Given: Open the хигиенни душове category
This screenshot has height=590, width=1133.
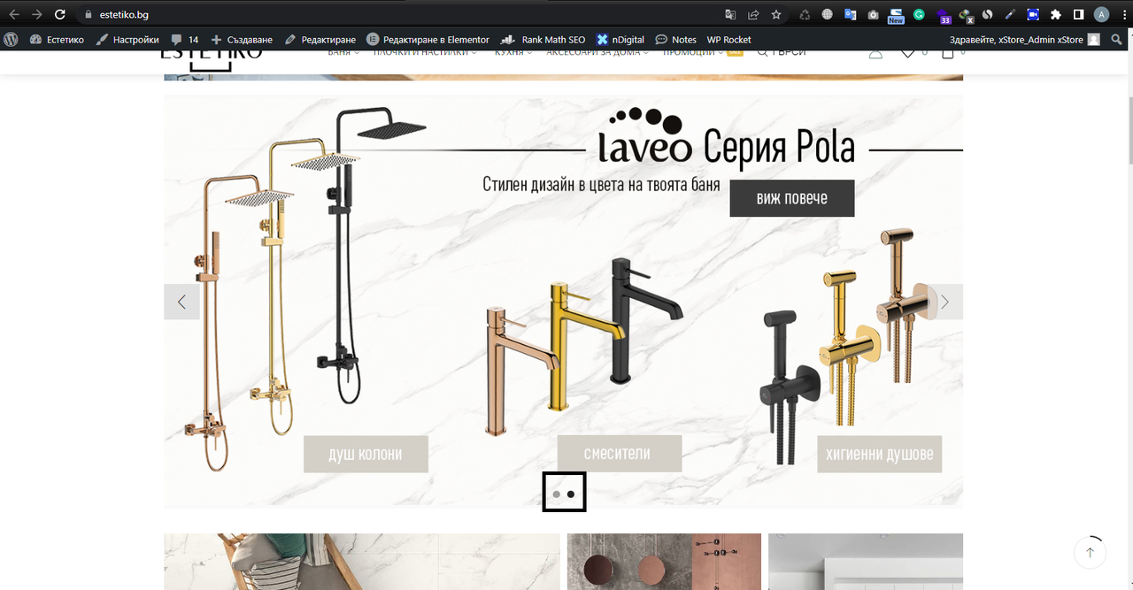Looking at the screenshot, I should (880, 454).
